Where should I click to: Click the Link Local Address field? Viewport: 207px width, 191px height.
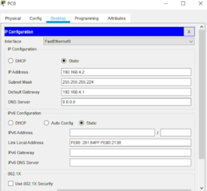(x=130, y=143)
